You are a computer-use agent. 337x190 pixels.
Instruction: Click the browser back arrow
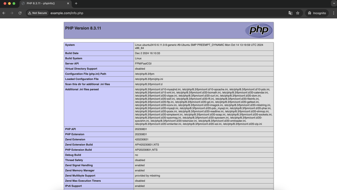tap(4, 13)
